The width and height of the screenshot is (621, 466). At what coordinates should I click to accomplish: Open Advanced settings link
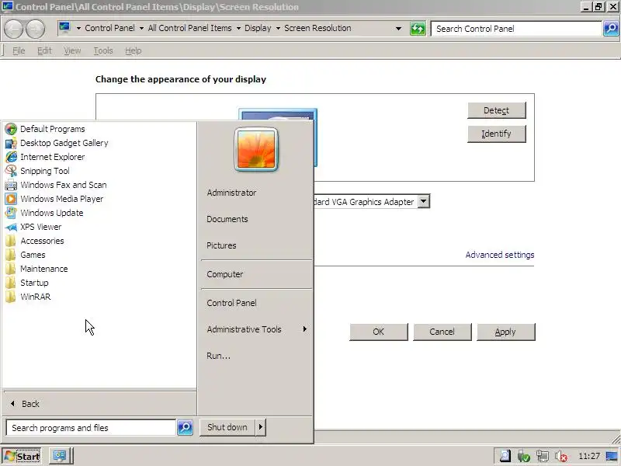tap(500, 255)
